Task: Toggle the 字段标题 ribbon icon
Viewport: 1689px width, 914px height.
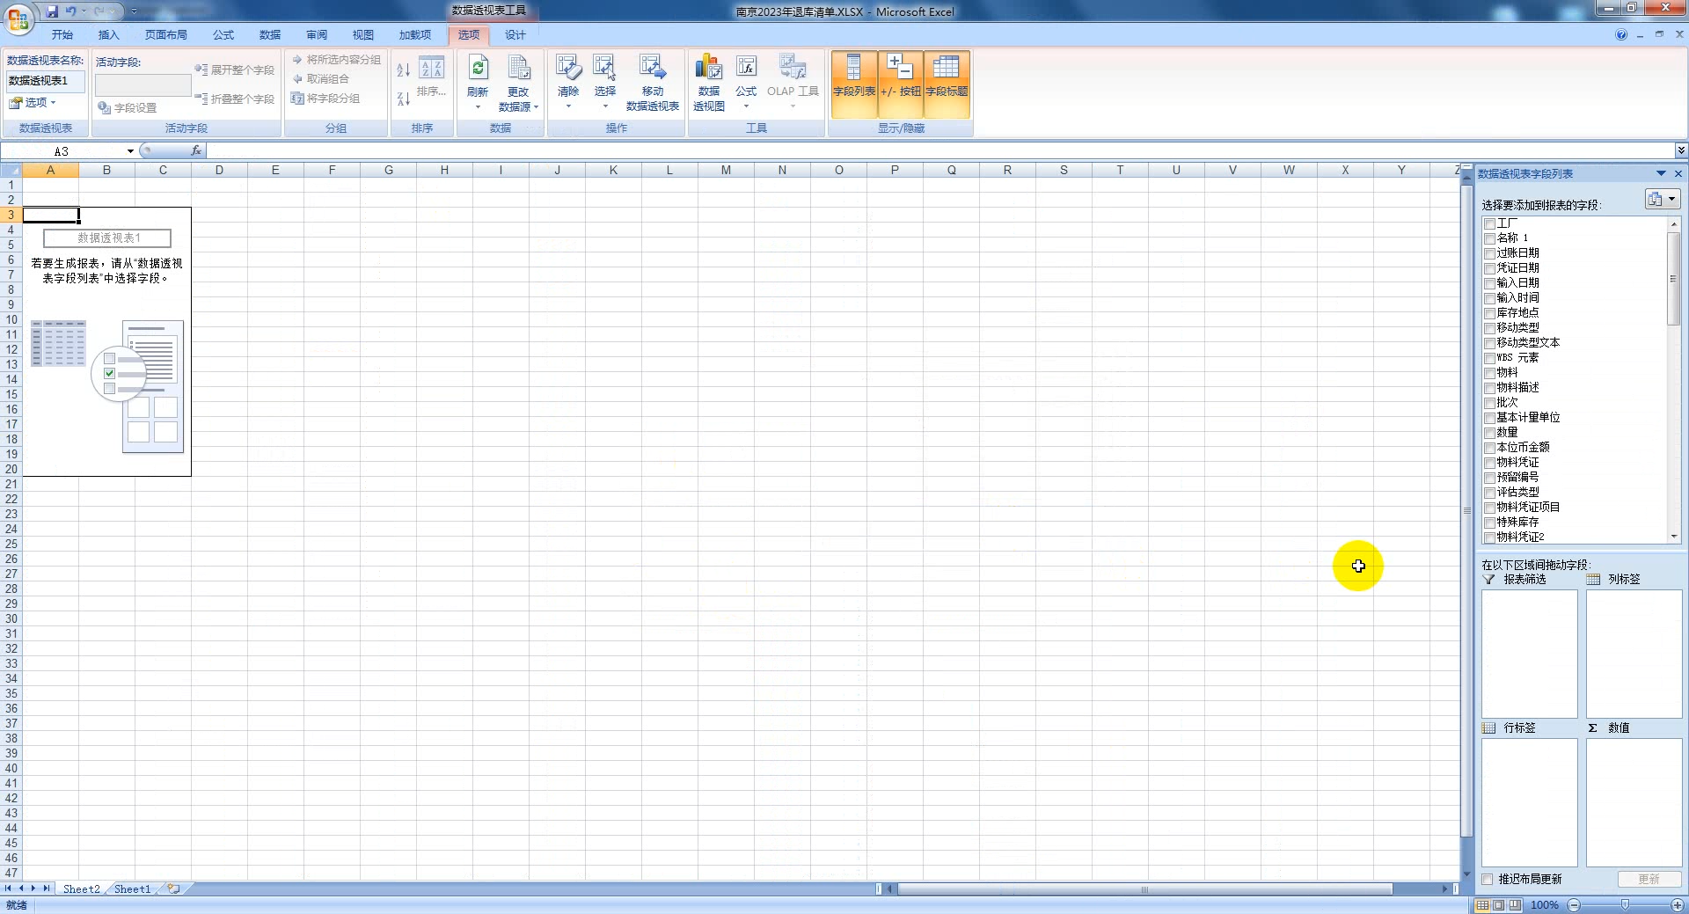Action: click(x=947, y=84)
